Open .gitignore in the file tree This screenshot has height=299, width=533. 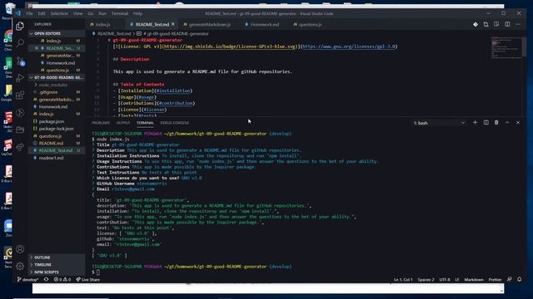tap(48, 92)
